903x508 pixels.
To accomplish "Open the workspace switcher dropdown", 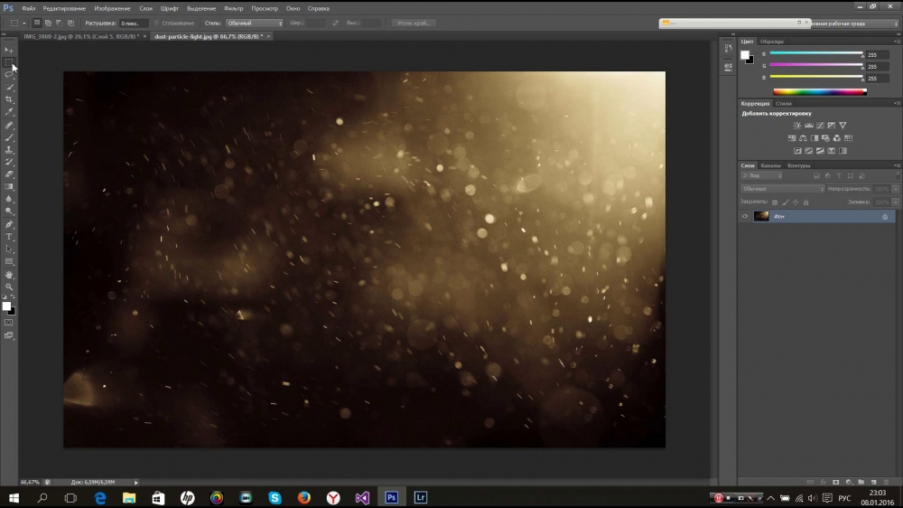I will click(x=854, y=24).
